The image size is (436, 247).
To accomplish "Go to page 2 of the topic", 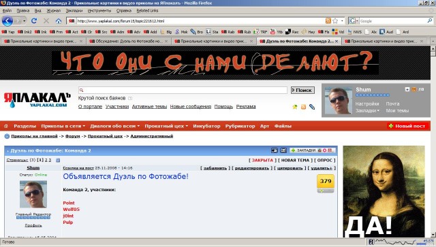I will coord(46,161).
